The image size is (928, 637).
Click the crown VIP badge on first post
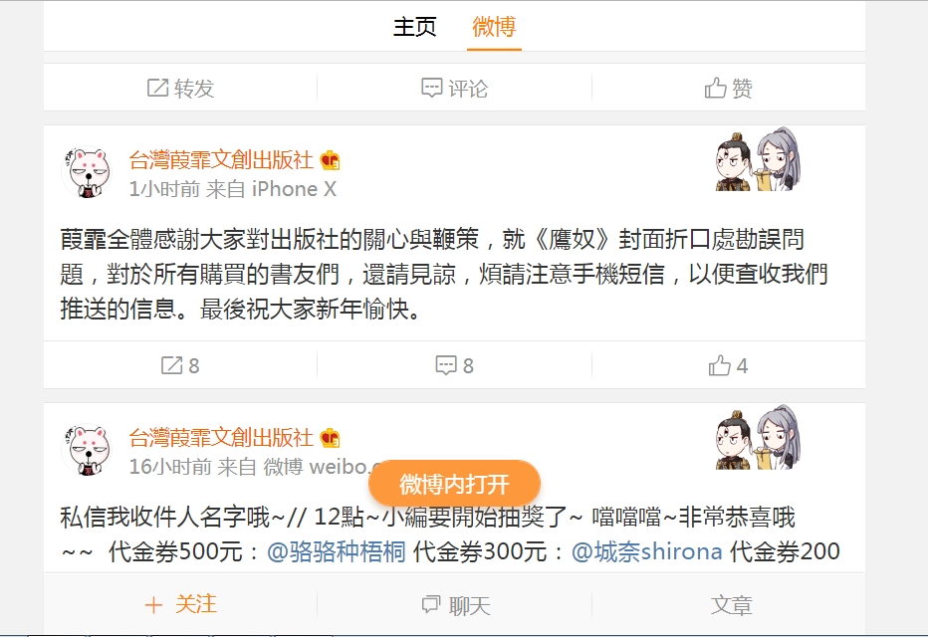(330, 160)
